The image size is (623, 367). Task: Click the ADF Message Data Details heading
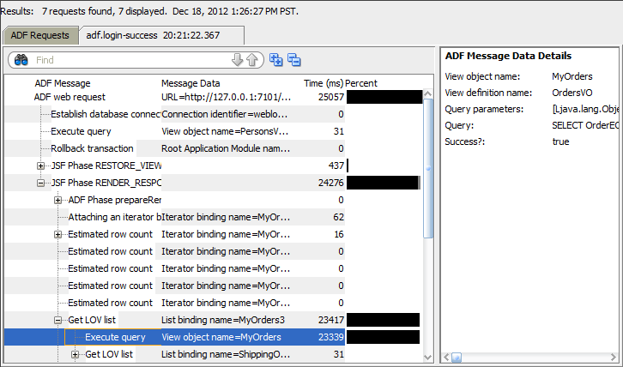tap(508, 56)
